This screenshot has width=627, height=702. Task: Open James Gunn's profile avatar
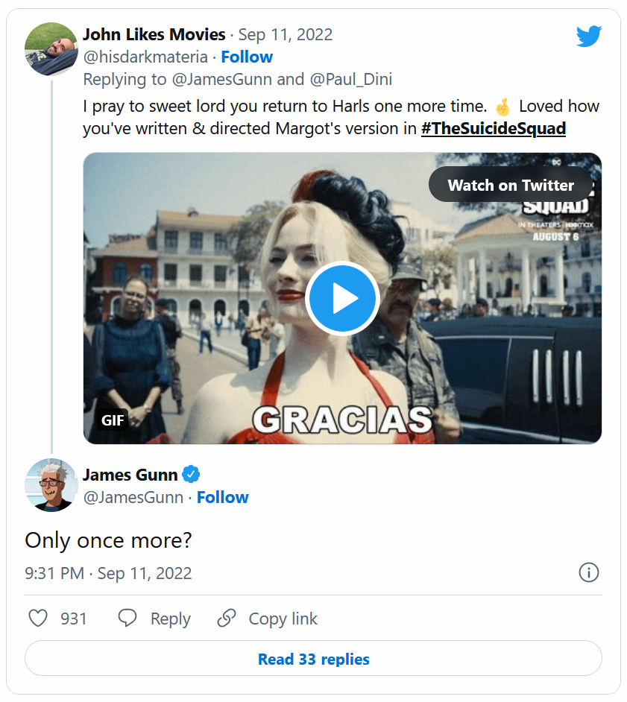click(x=51, y=485)
